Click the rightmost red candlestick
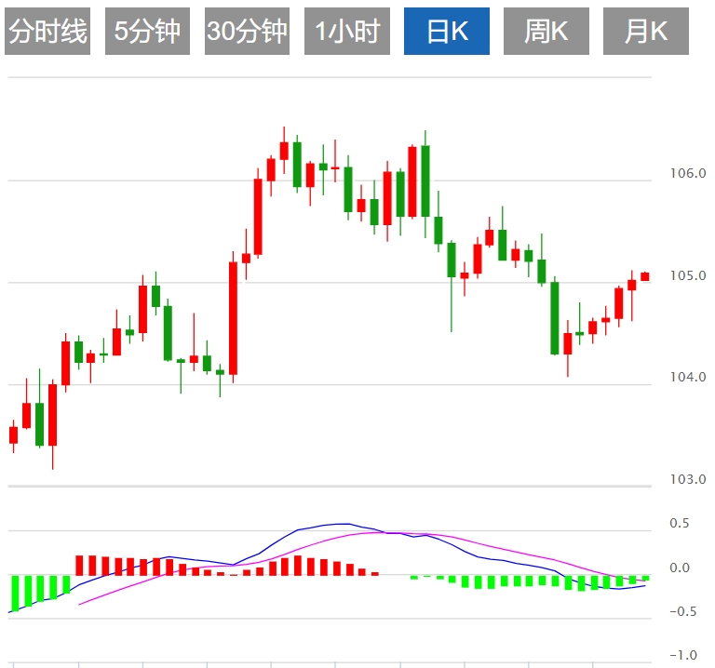This screenshot has width=715, height=668. pyautogui.click(x=644, y=276)
